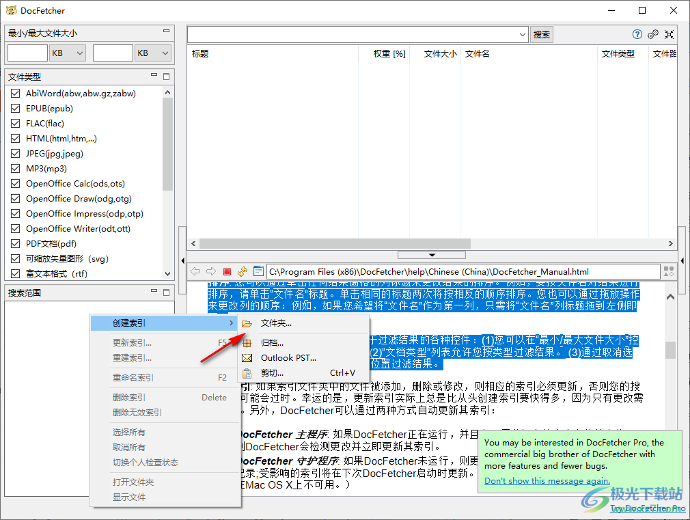This screenshot has width=690, height=520.
Task: Choose Outlook PST submenu option
Action: tap(303, 357)
